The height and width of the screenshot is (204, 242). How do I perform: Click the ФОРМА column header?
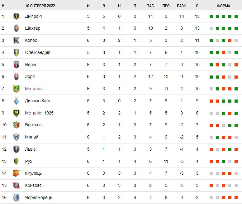[224, 6]
